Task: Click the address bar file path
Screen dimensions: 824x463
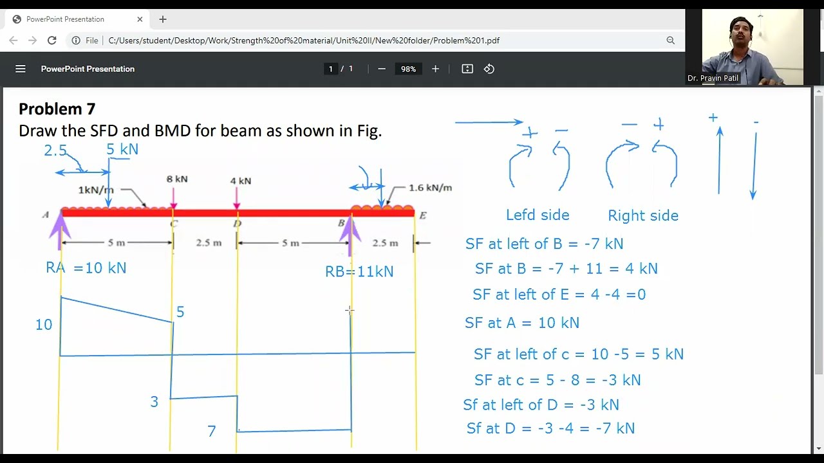Action: (304, 40)
